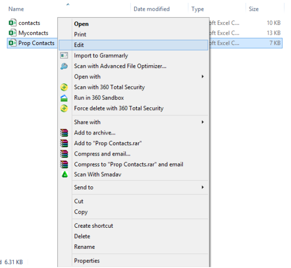Click icon next to Scan with 360 Total Security

click(x=64, y=87)
